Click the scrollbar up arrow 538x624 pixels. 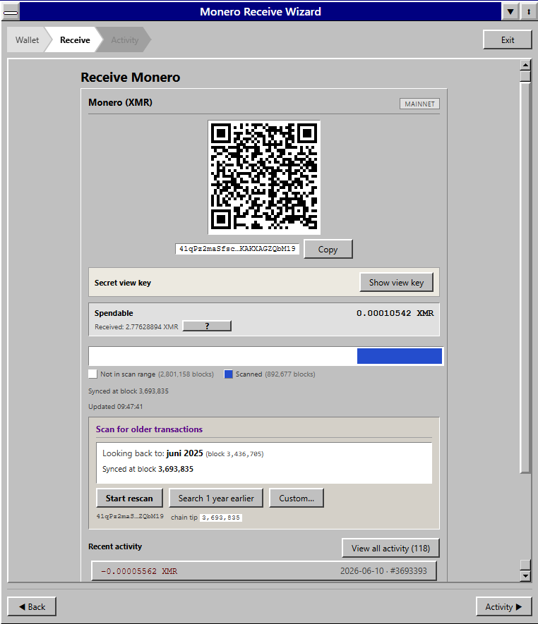tap(525, 65)
